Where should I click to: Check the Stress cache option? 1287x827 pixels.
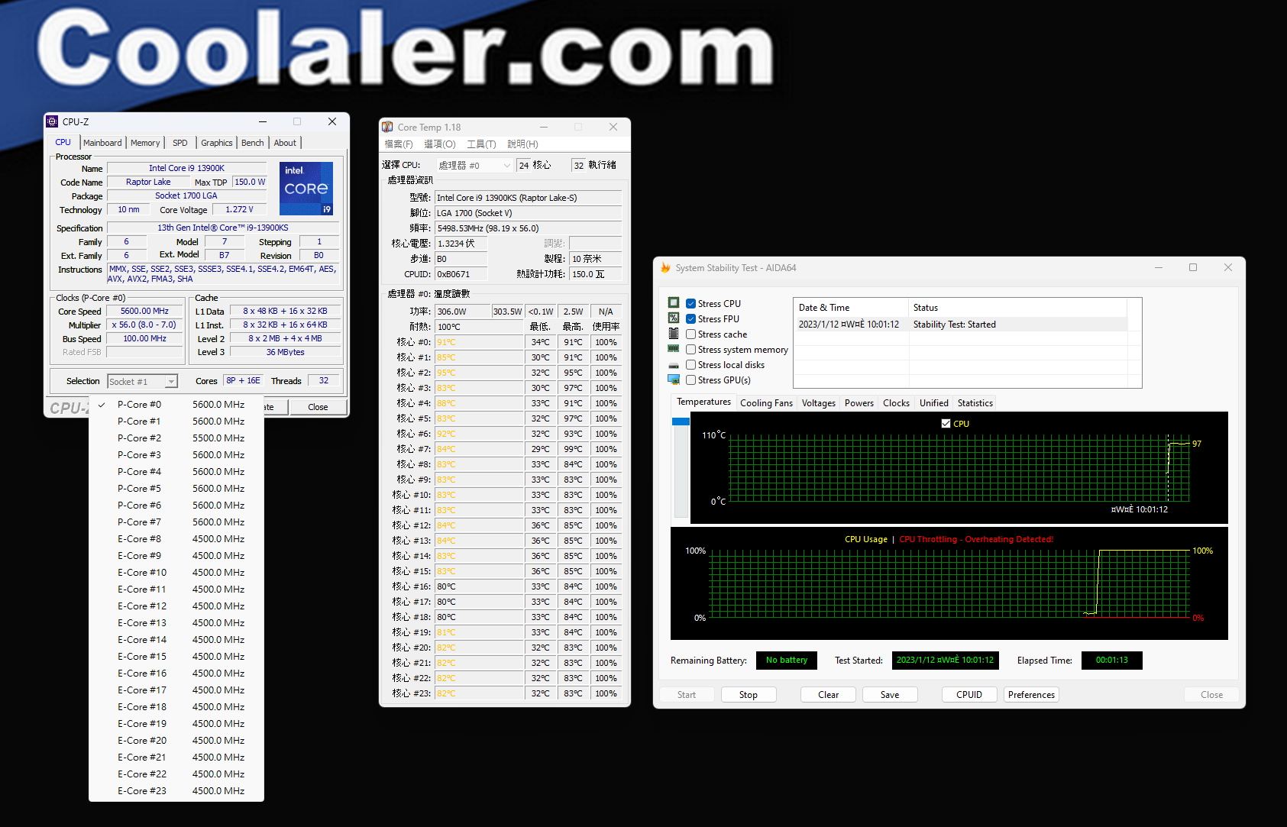[x=690, y=334]
